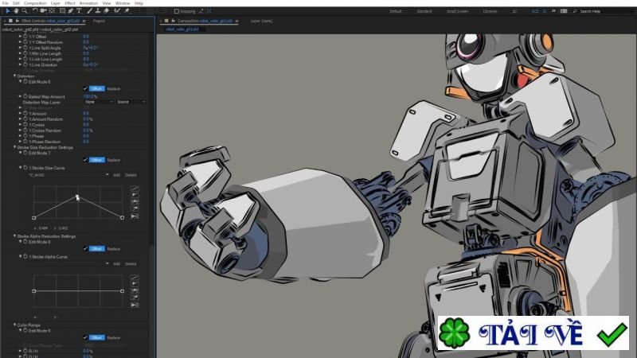Click bottom curve tool icon beside Stroke Alpha Curve graph
Image resolution: width=637 pixels, height=358 pixels.
[x=135, y=304]
